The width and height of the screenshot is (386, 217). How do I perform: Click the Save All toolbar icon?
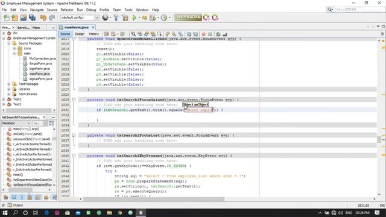(x=32, y=17)
